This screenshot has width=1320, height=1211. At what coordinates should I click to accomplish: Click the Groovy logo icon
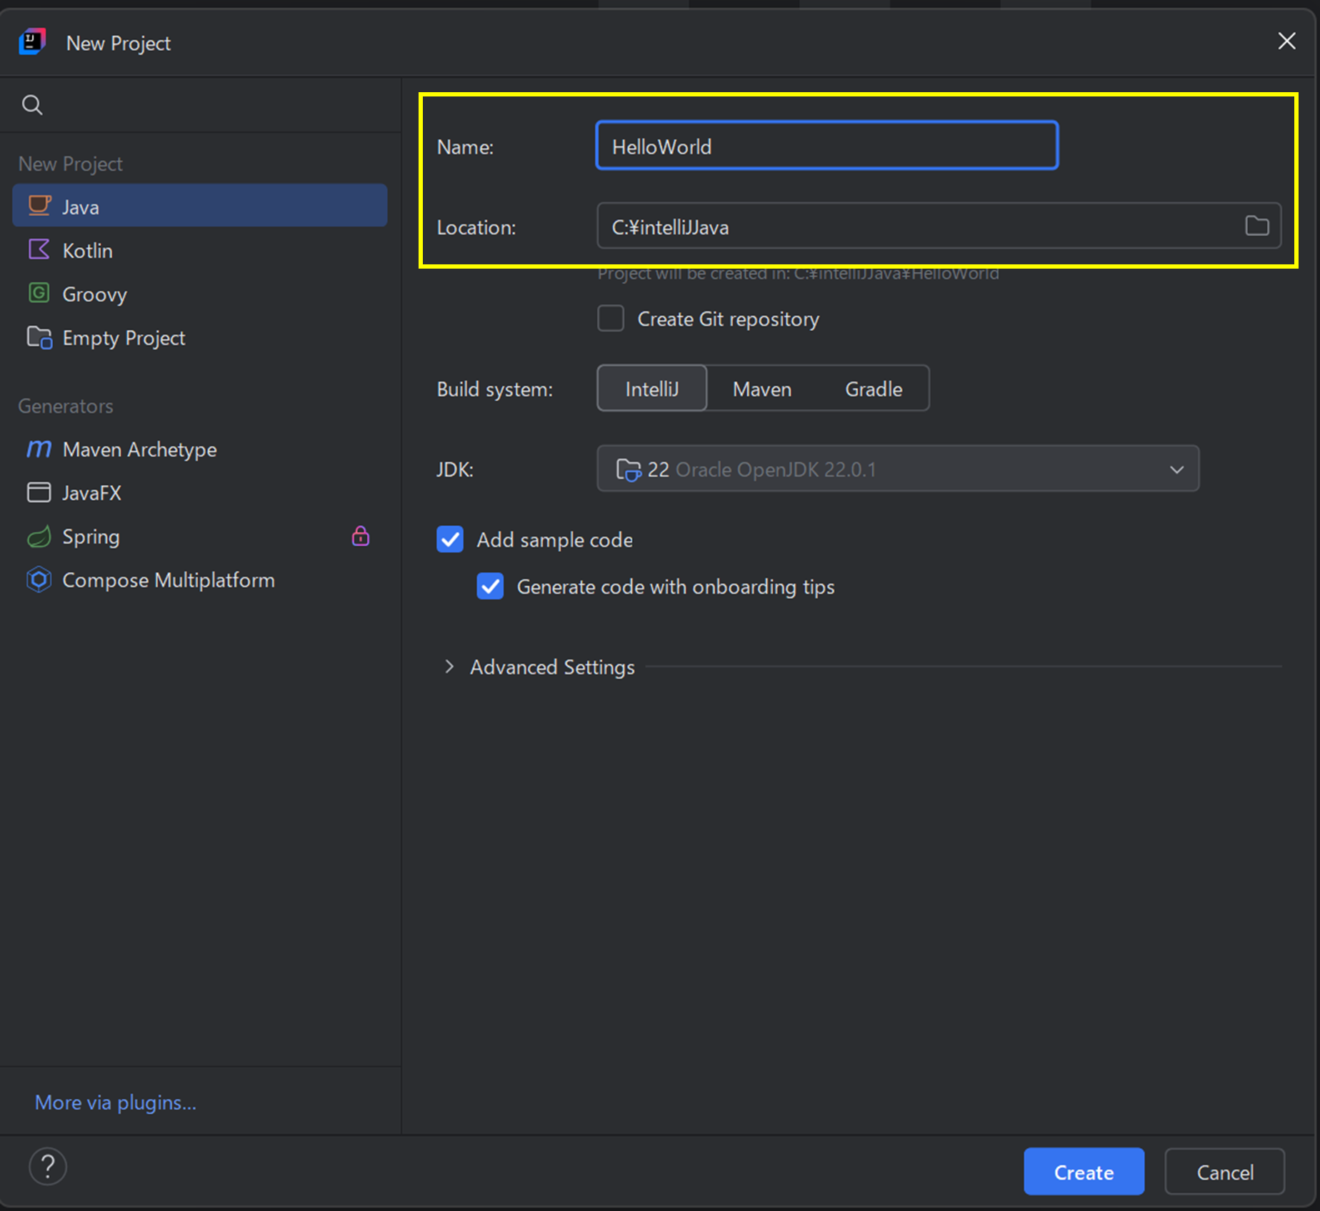tap(39, 293)
